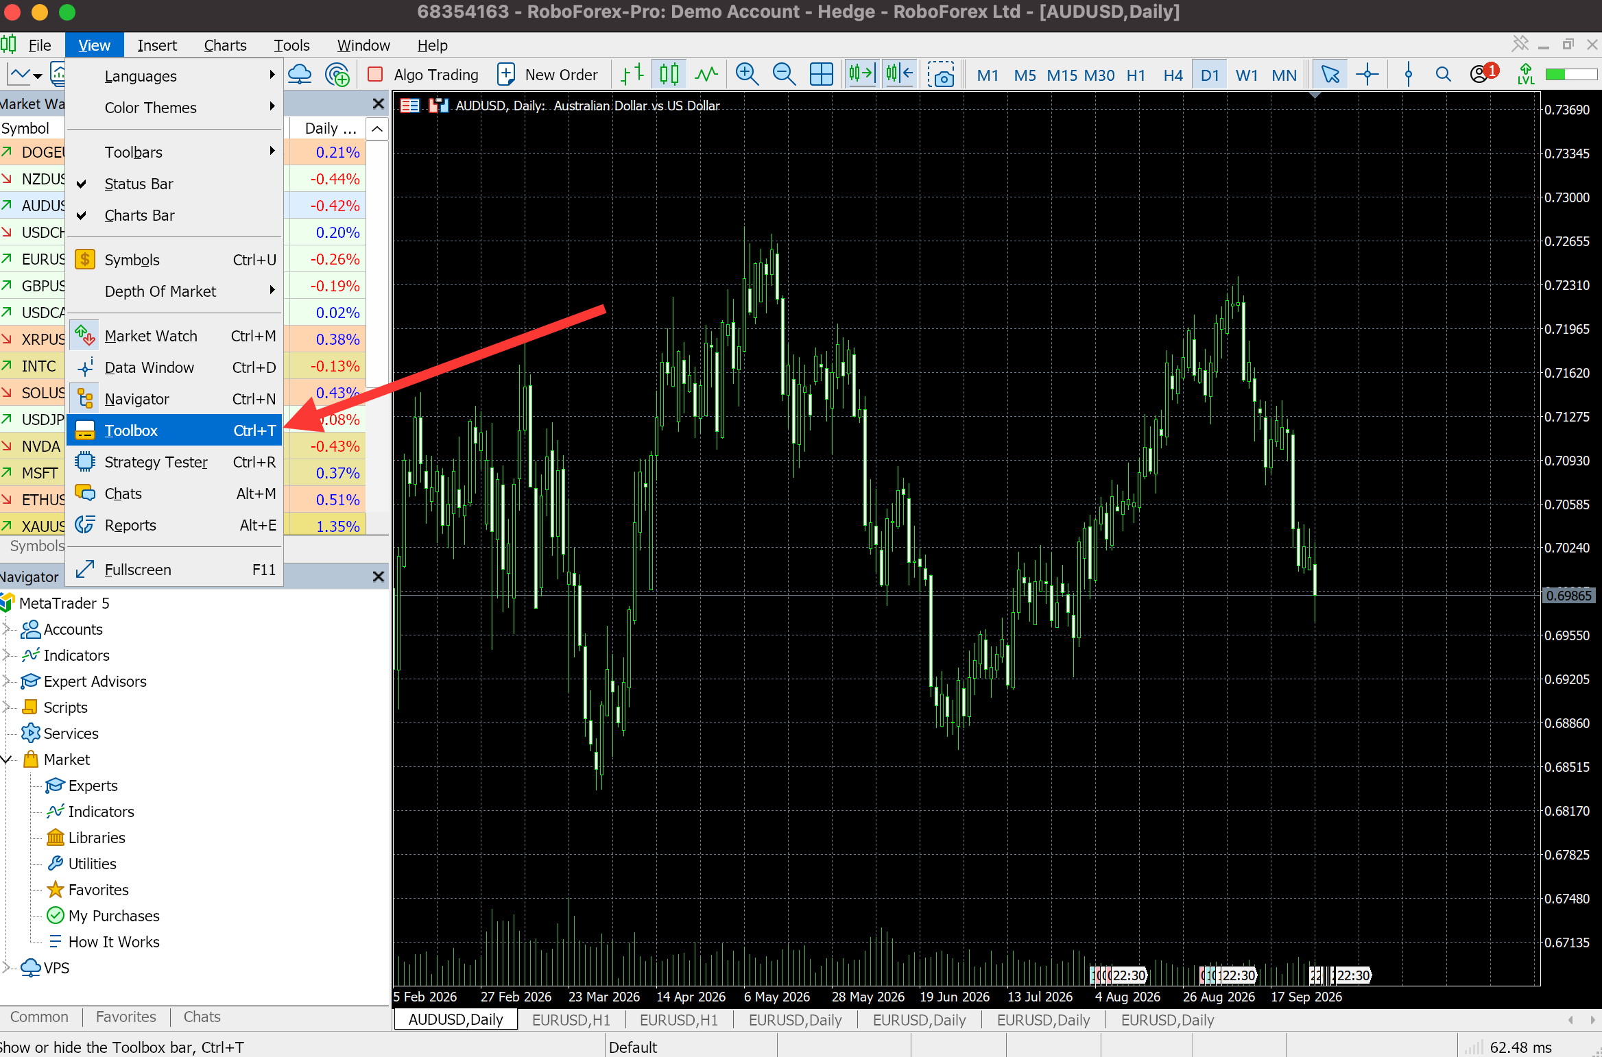Switch chart to bar chart icon

632,74
